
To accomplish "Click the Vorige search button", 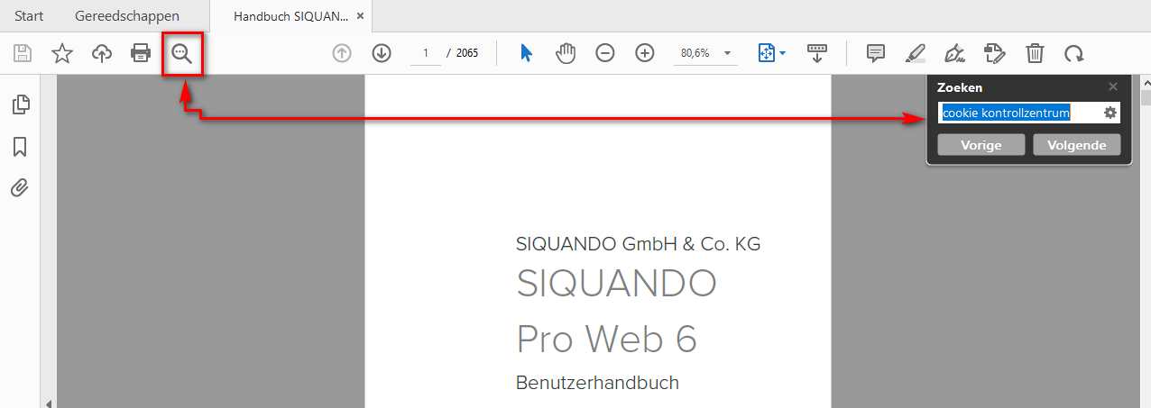I will (981, 145).
